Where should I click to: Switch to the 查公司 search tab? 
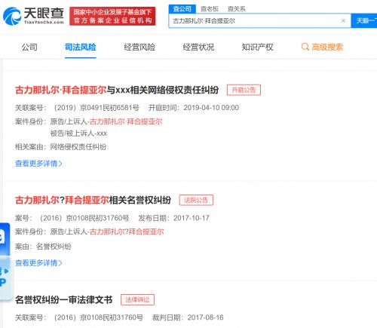coord(182,9)
